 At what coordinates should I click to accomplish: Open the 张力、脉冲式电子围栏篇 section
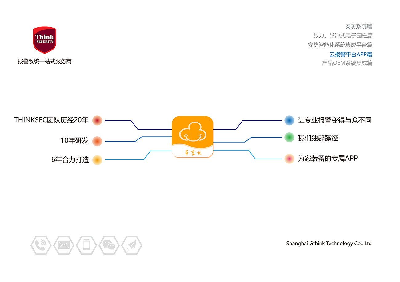pyautogui.click(x=342, y=35)
